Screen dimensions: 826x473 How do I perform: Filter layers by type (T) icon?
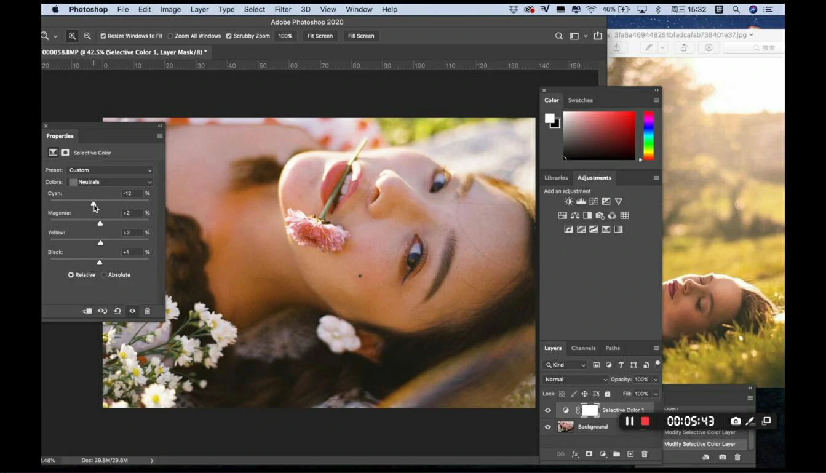621,365
